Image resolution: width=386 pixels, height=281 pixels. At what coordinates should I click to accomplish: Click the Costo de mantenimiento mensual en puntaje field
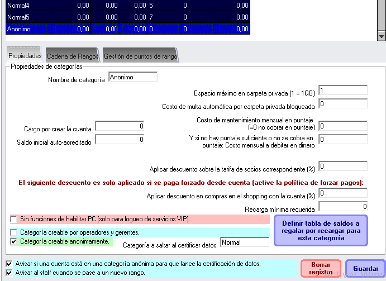point(343,126)
